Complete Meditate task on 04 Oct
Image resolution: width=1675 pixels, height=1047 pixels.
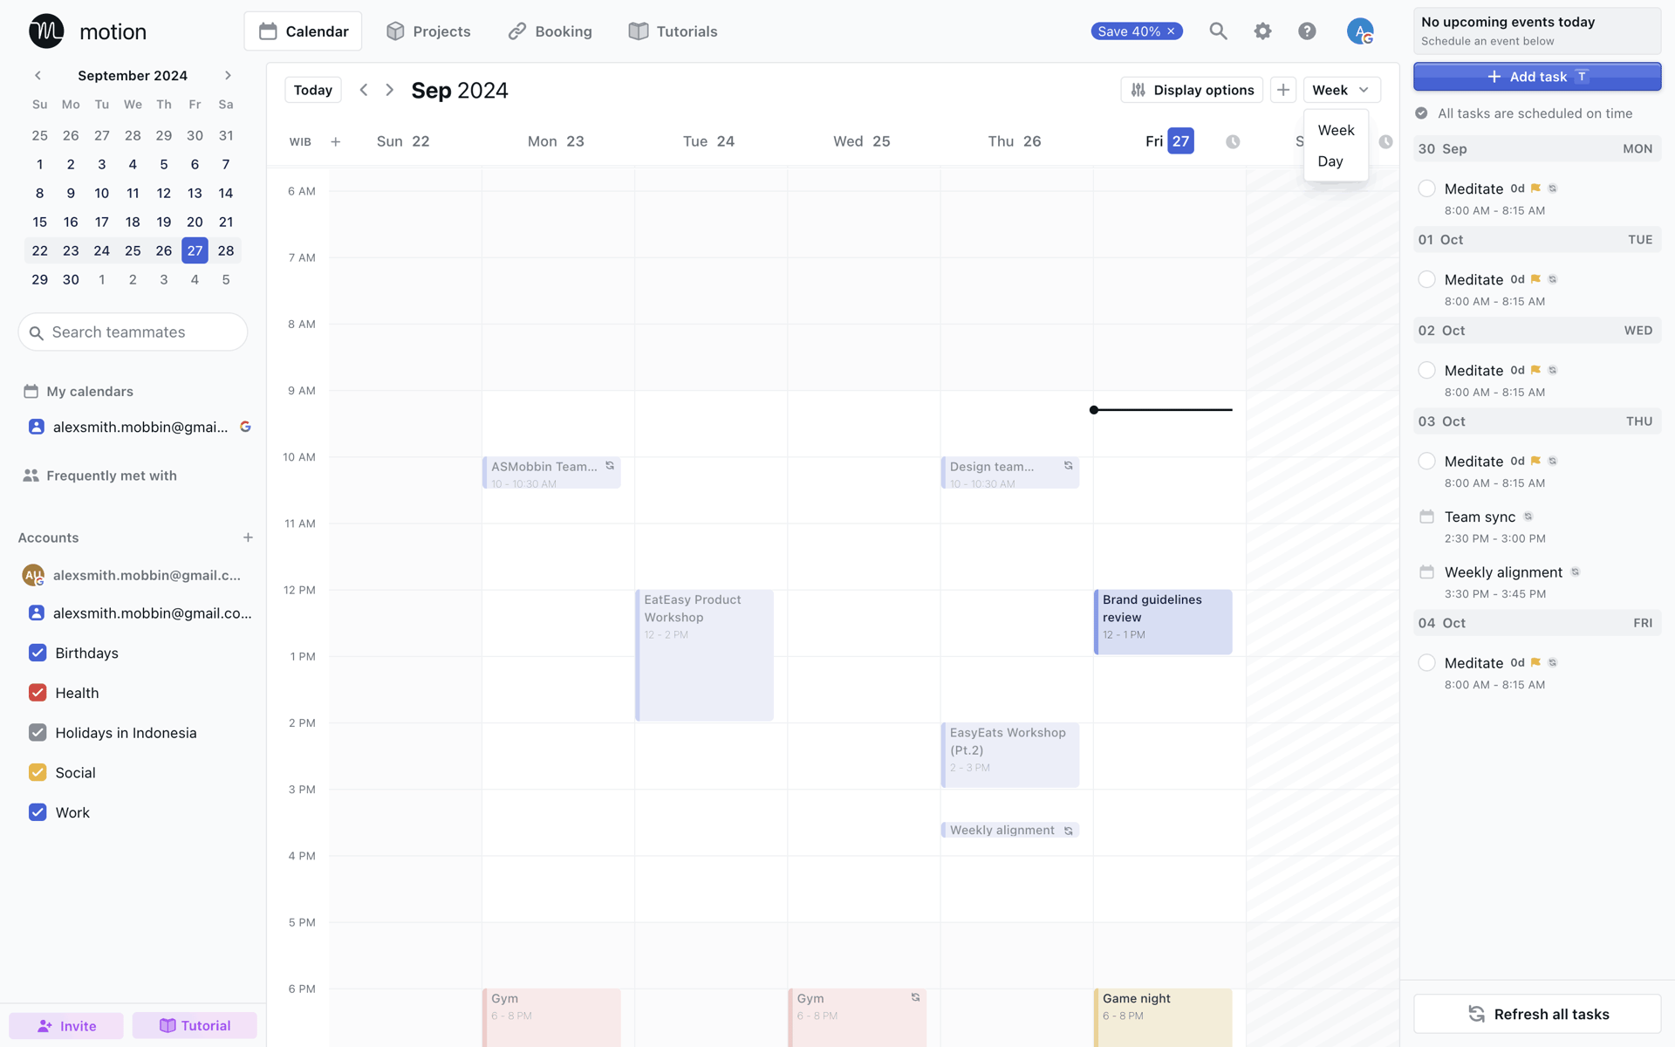(x=1426, y=662)
